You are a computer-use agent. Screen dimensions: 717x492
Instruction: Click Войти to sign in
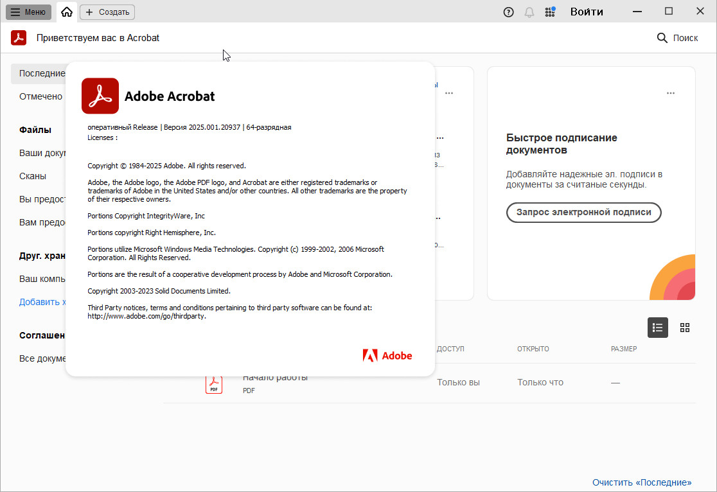[x=587, y=12]
